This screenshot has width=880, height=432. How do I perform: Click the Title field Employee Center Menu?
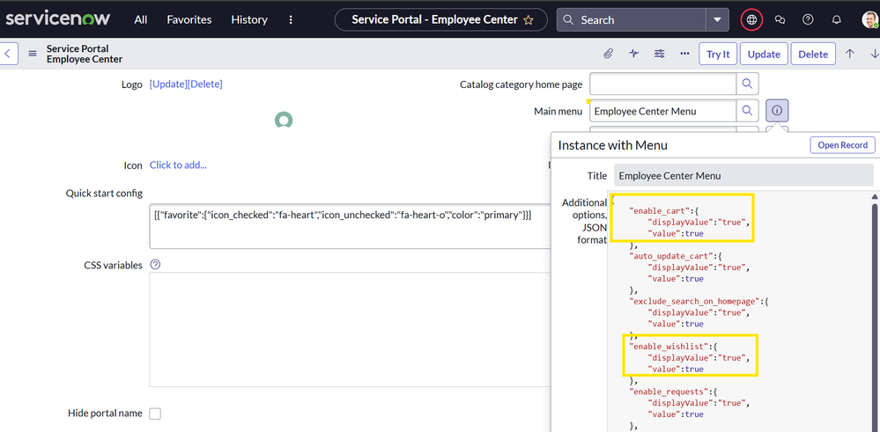click(x=743, y=175)
